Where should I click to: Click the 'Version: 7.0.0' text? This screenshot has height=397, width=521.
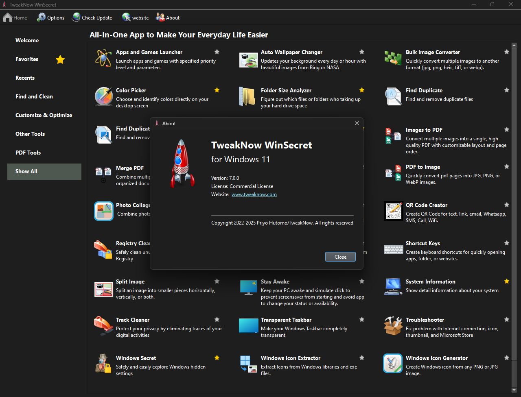[x=225, y=178]
